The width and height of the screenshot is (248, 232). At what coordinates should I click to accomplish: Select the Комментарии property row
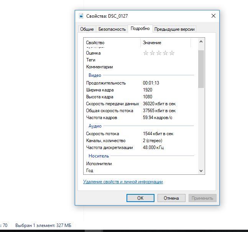140,67
